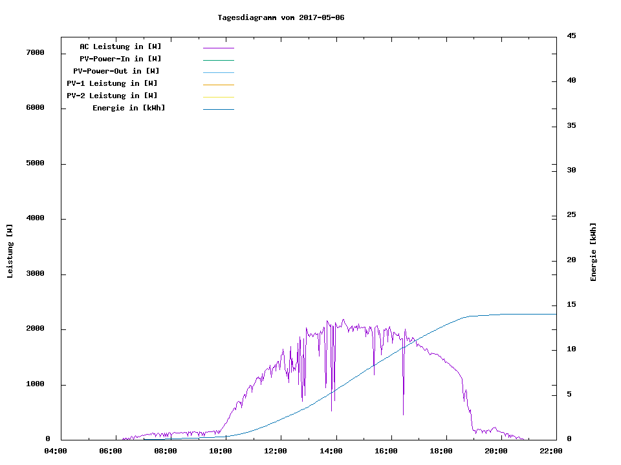Screen dimensions: 621x465
Task: Click the 22:00 label on the time axis
Action: click(x=551, y=451)
